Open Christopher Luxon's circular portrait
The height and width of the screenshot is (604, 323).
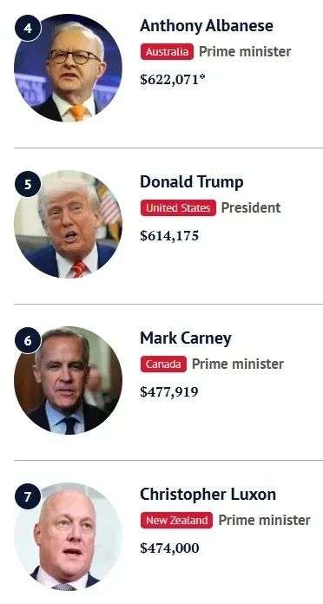click(69, 536)
